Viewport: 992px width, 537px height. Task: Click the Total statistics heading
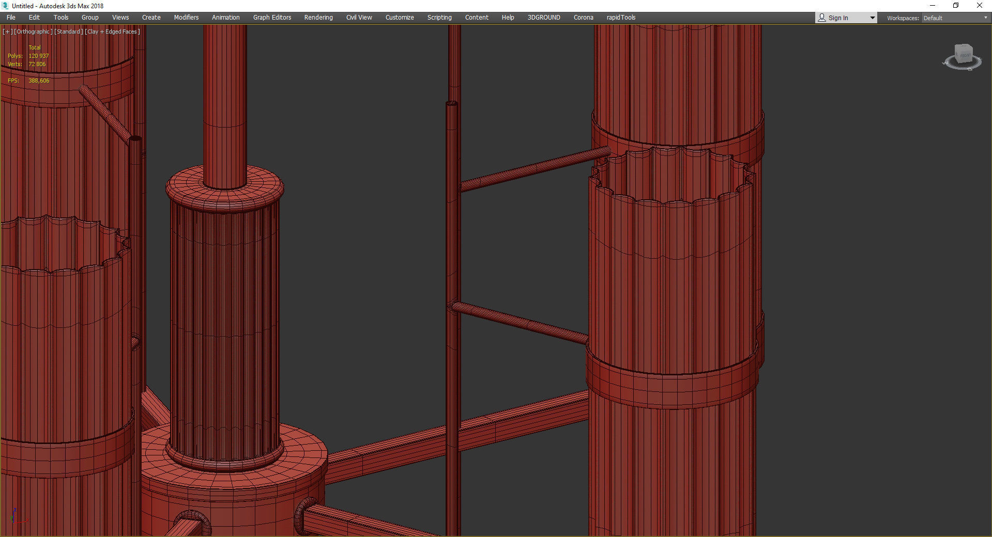[34, 48]
